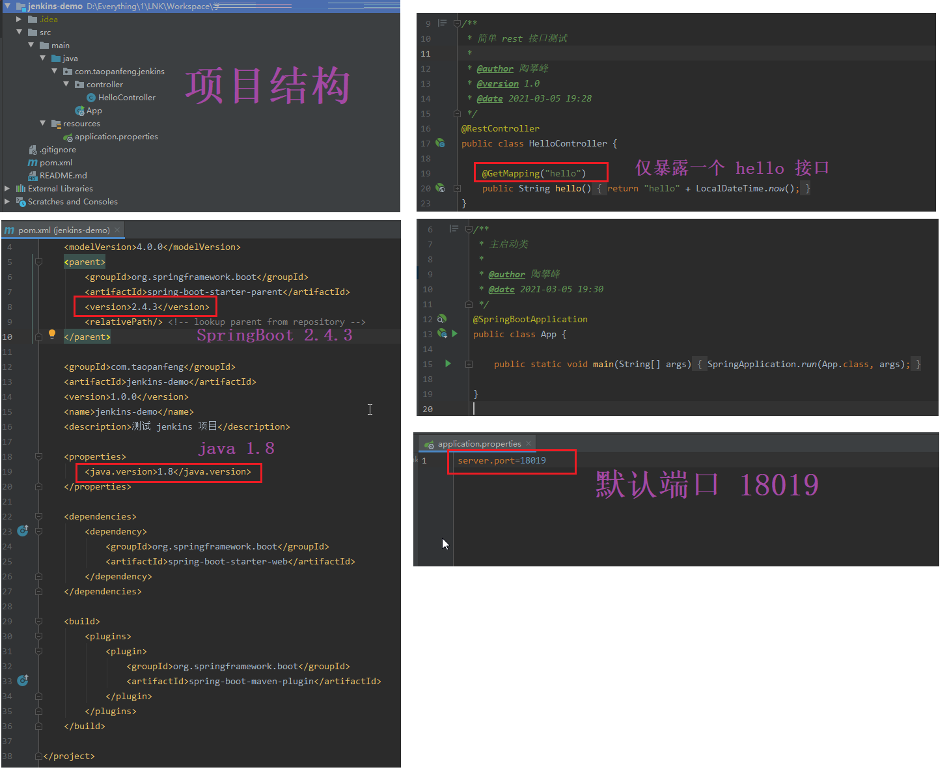Close the application.properties editor tab
Screen dimensions: 949x776
(529, 444)
